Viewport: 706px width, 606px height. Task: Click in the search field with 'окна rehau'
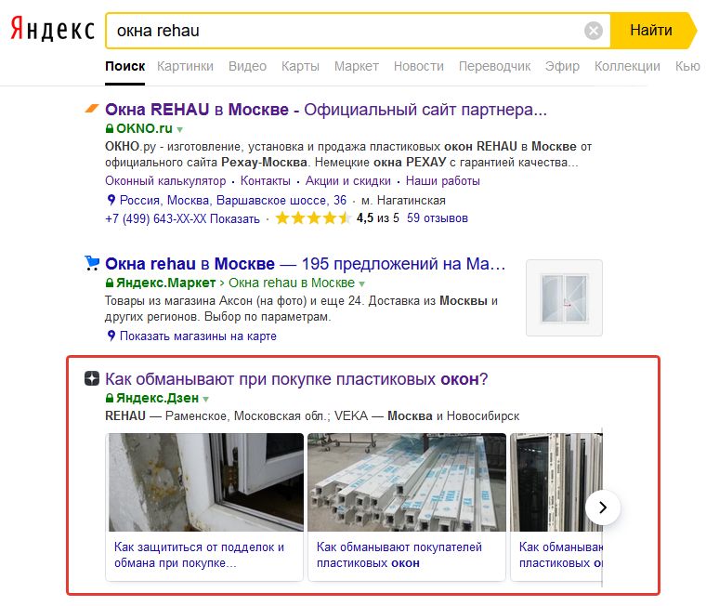344,31
